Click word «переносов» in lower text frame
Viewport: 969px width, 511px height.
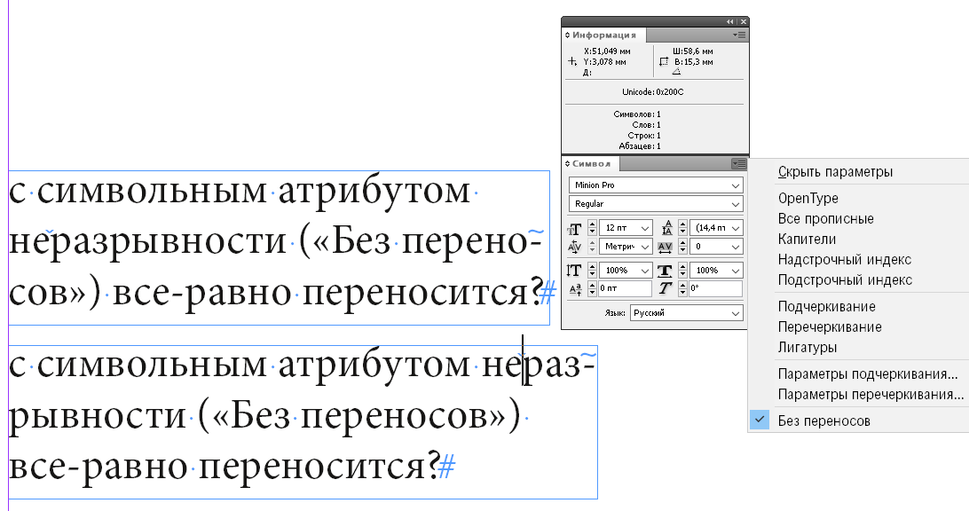point(396,416)
